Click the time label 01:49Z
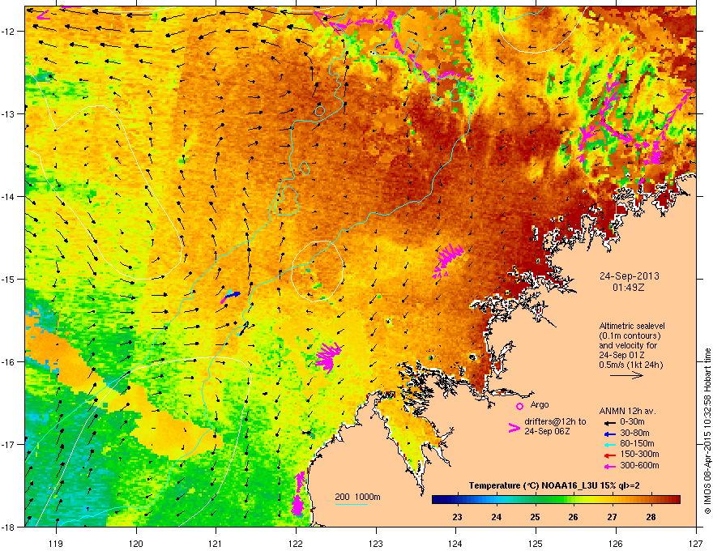This screenshot has width=713, height=551. [629, 288]
